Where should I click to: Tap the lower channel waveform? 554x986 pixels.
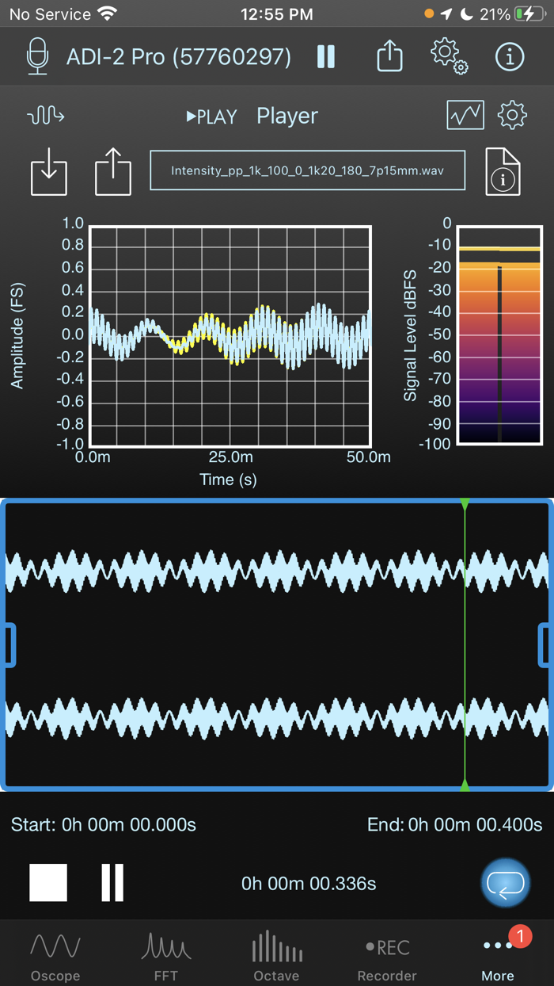tap(276, 719)
